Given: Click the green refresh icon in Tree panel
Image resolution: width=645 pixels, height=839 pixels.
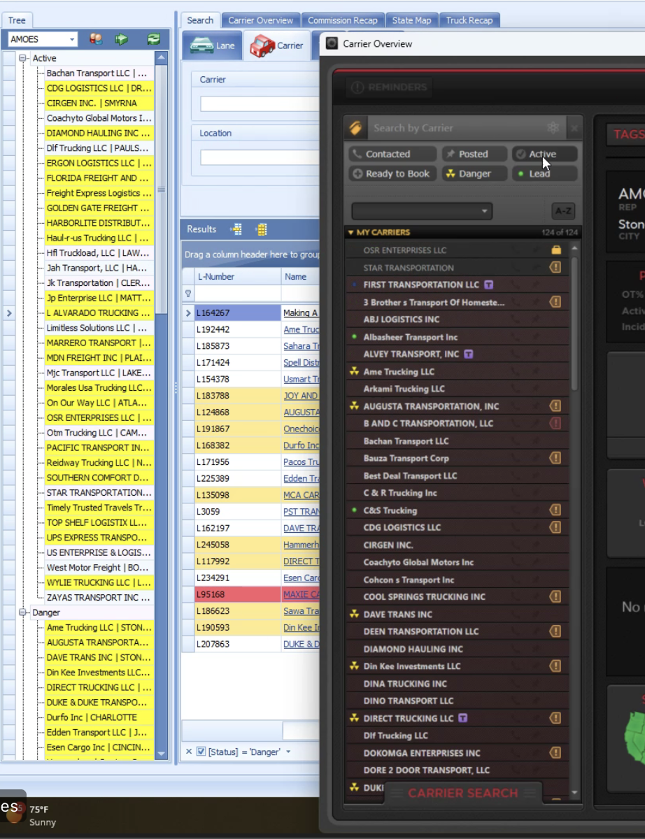Looking at the screenshot, I should [153, 39].
